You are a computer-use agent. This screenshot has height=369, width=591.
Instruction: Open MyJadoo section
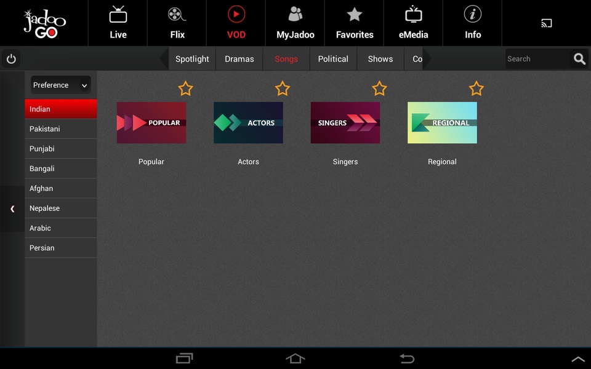pyautogui.click(x=295, y=23)
